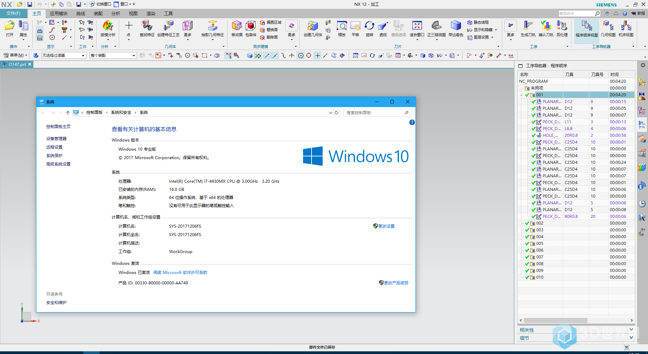Click 查找特征 find features icon
The image size is (648, 354).
147,28
